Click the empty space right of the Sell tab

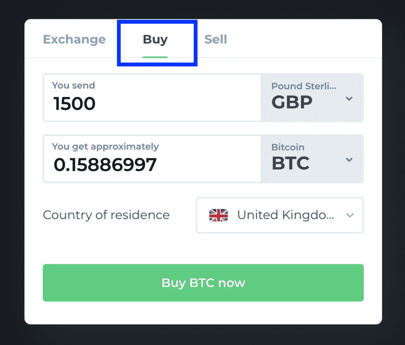[x=305, y=40]
